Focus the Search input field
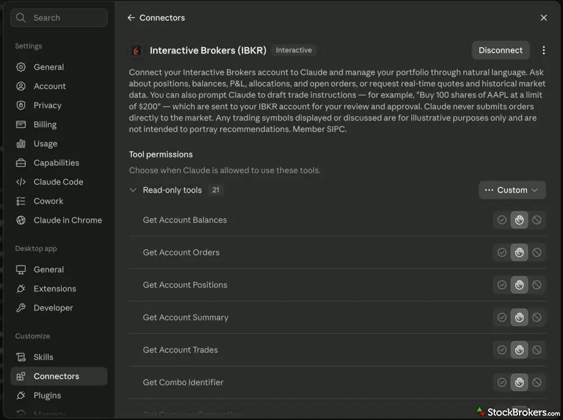 [59, 17]
